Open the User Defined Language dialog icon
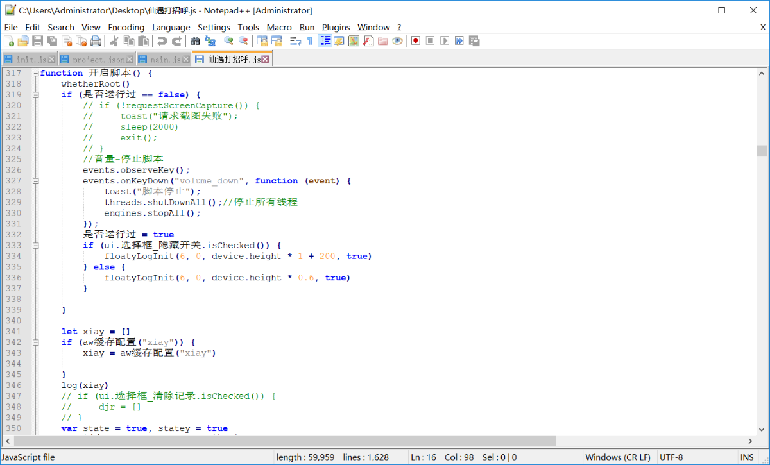 [x=339, y=41]
